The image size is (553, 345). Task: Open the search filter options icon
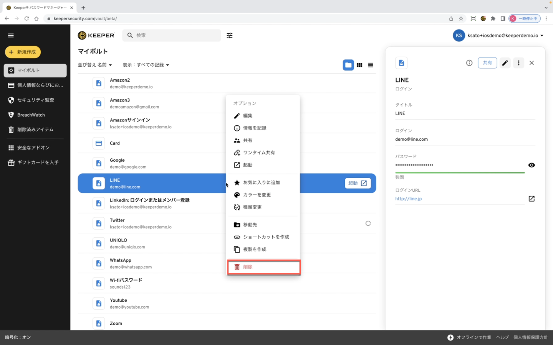coord(230,35)
